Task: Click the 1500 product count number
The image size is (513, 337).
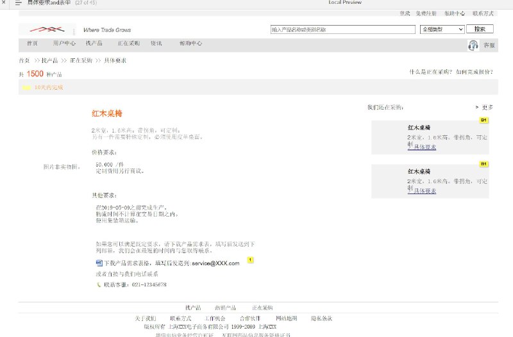Action: (x=35, y=74)
